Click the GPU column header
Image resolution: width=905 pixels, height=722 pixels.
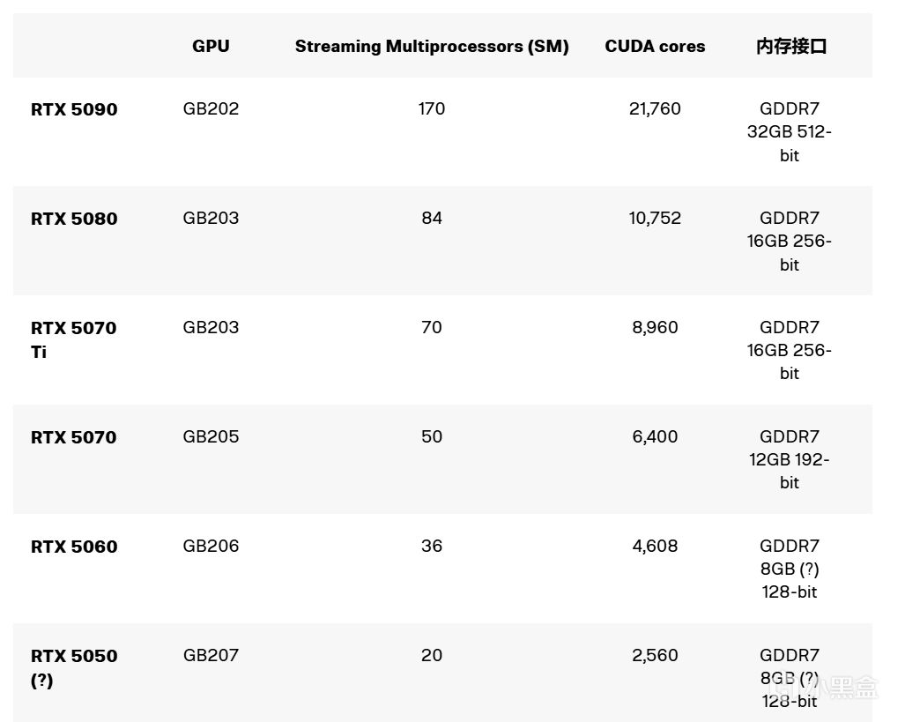(211, 46)
